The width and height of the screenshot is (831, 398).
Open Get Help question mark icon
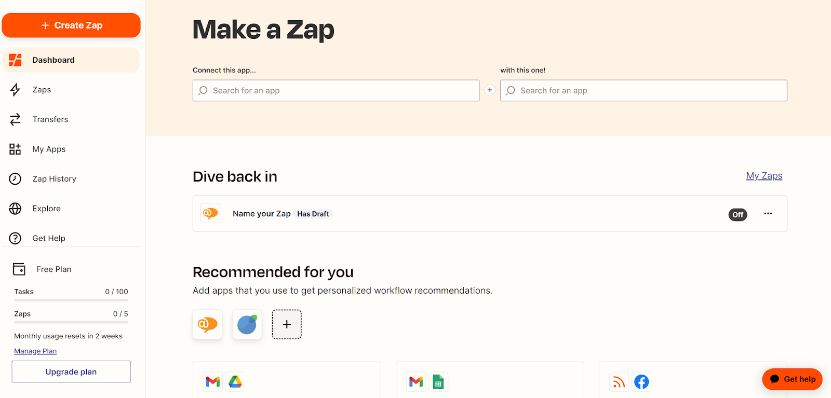coord(15,238)
